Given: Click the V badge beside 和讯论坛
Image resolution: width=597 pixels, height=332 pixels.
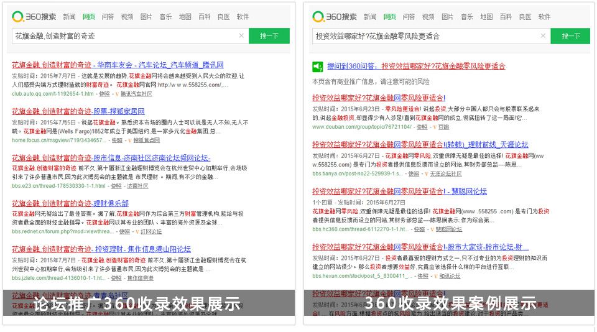Looking at the screenshot, I should (x=435, y=276).
